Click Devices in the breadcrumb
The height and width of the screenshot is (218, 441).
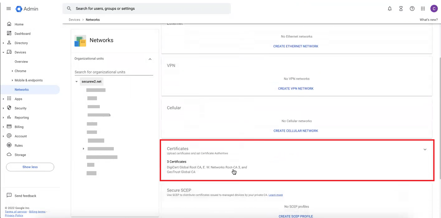tap(74, 20)
